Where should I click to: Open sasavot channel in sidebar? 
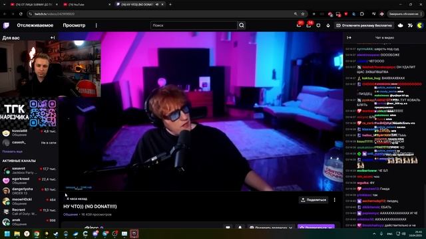click(29, 171)
